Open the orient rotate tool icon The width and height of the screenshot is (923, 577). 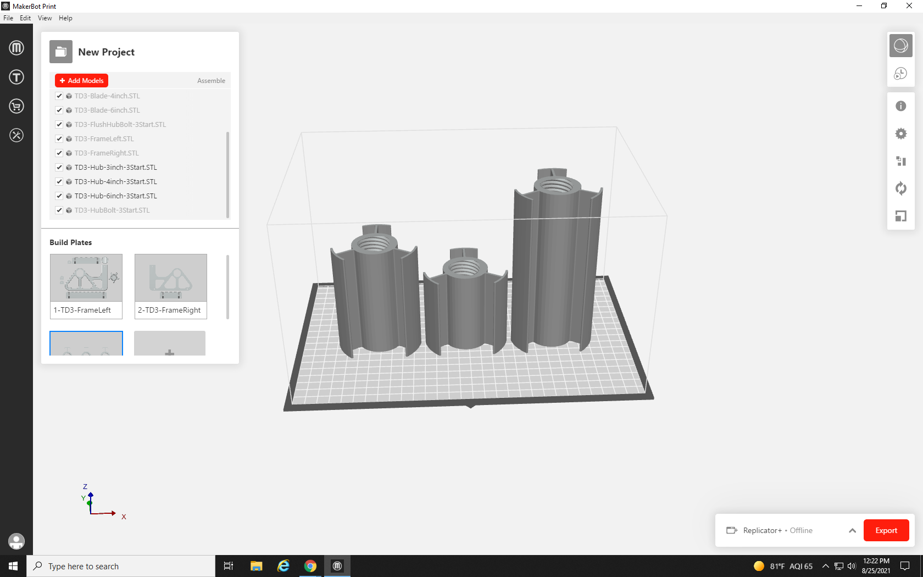pyautogui.click(x=901, y=188)
